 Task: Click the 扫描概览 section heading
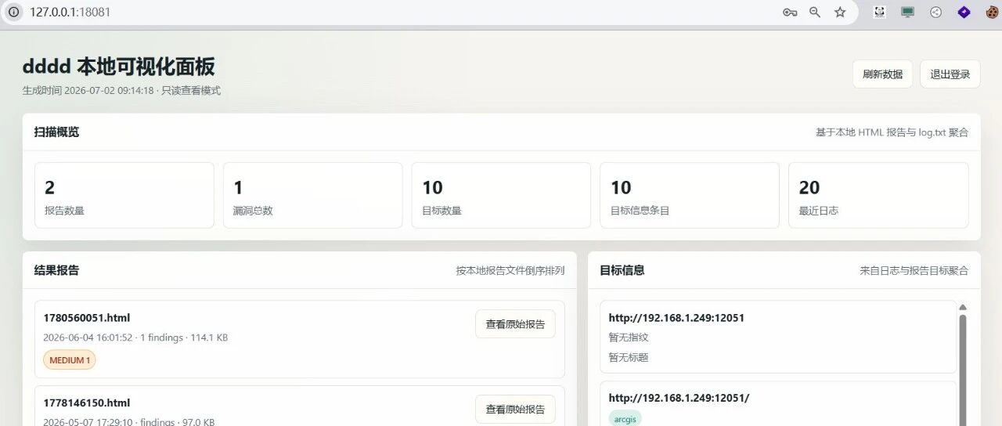[56, 132]
